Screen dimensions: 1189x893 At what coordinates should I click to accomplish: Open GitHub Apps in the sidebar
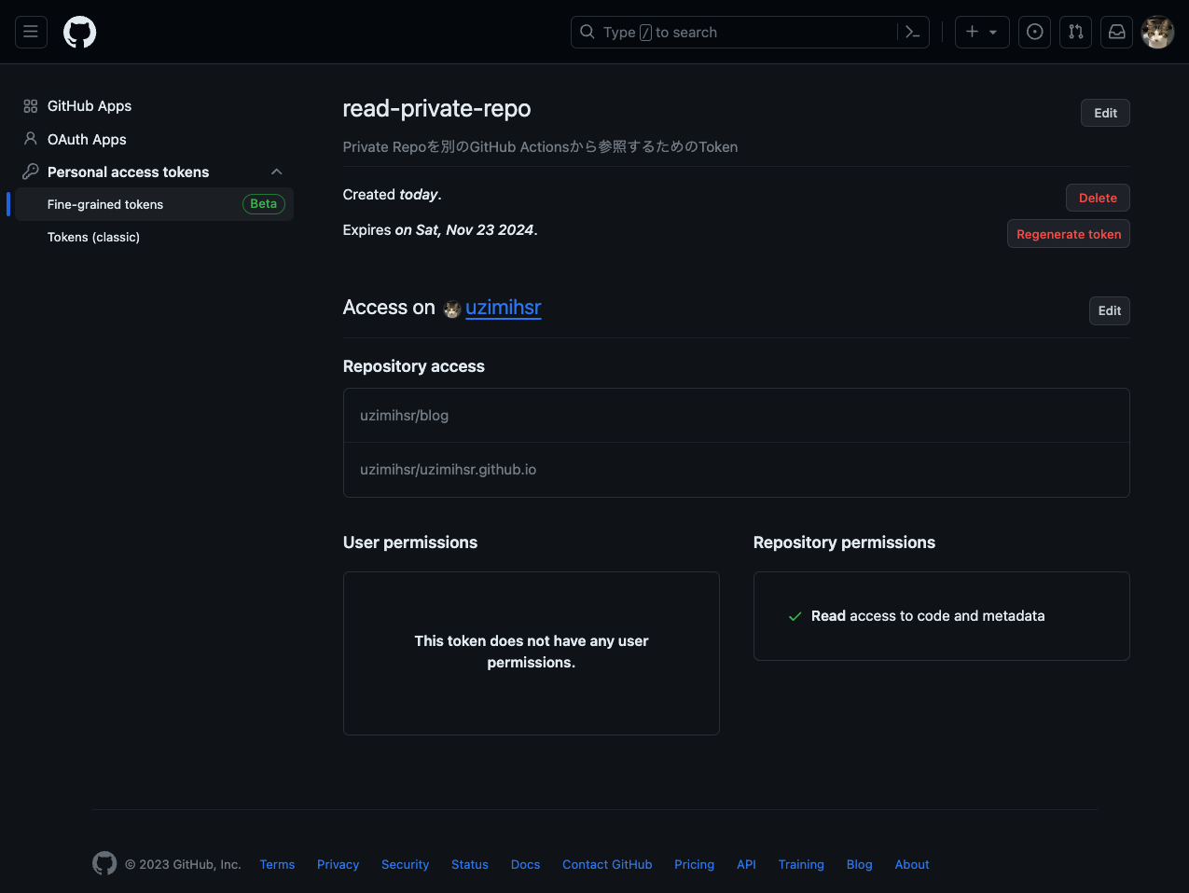coord(90,106)
